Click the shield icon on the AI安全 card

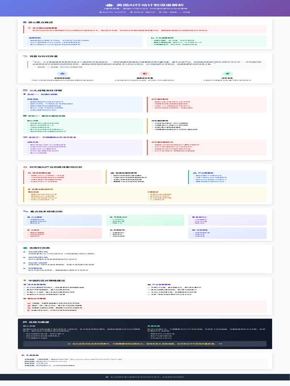pyautogui.click(x=28, y=230)
